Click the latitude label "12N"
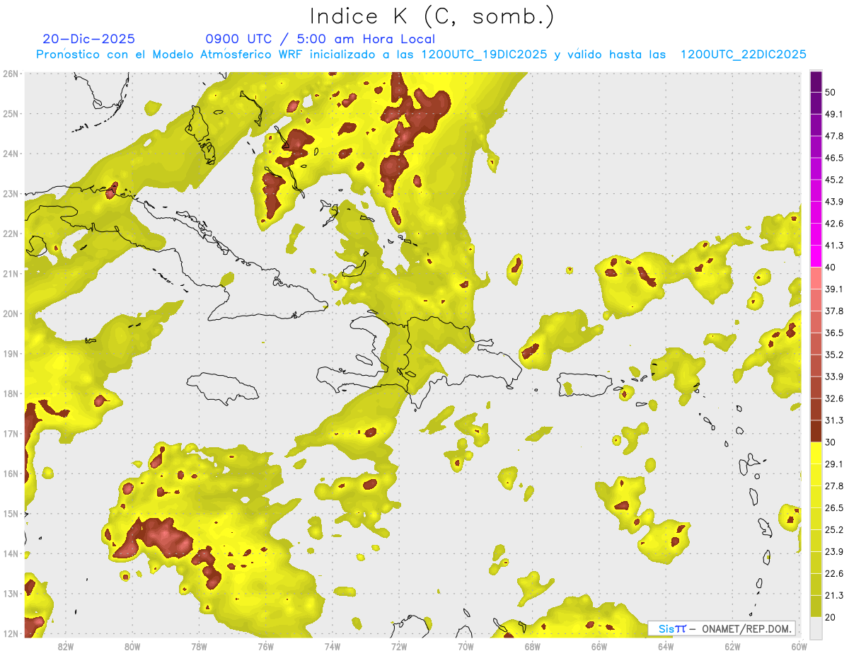Screen dimensions: 849x656 click(11, 633)
